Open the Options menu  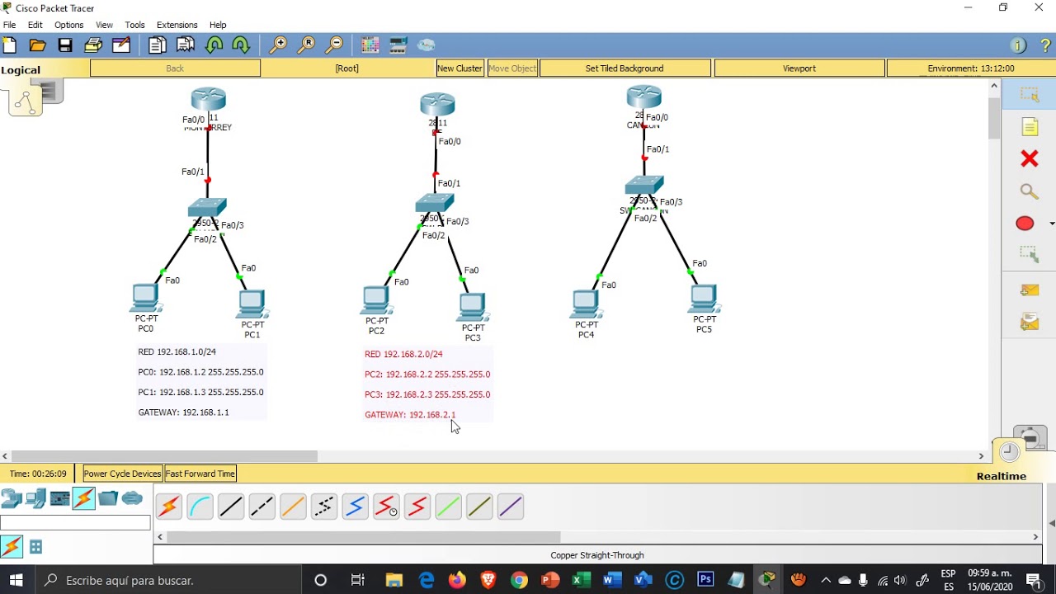68,25
